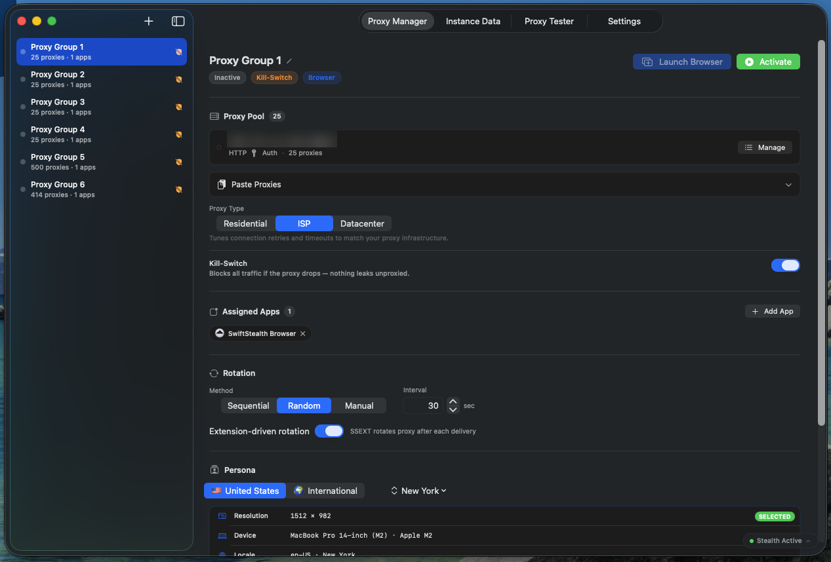Remove SwiftStealth Browser from assigned apps
The width and height of the screenshot is (831, 562).
pos(302,333)
